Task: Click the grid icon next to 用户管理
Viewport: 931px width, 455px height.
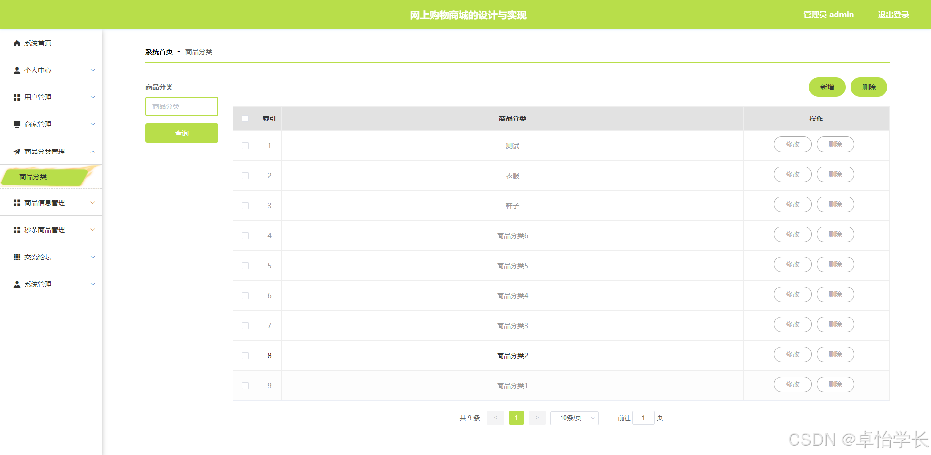Action: point(17,97)
